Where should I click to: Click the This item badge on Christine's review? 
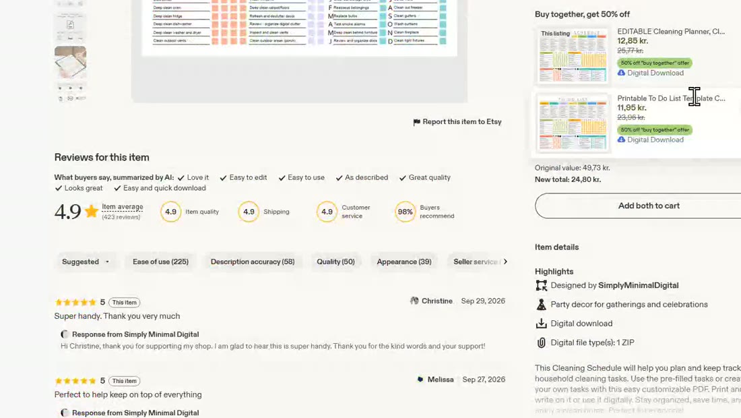point(125,302)
